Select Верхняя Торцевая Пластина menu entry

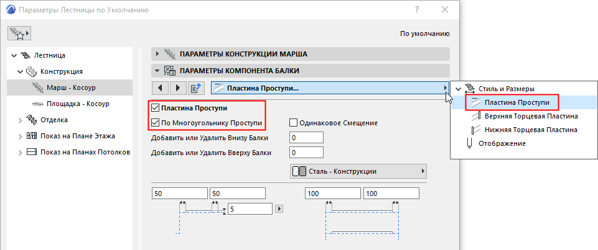click(x=531, y=116)
